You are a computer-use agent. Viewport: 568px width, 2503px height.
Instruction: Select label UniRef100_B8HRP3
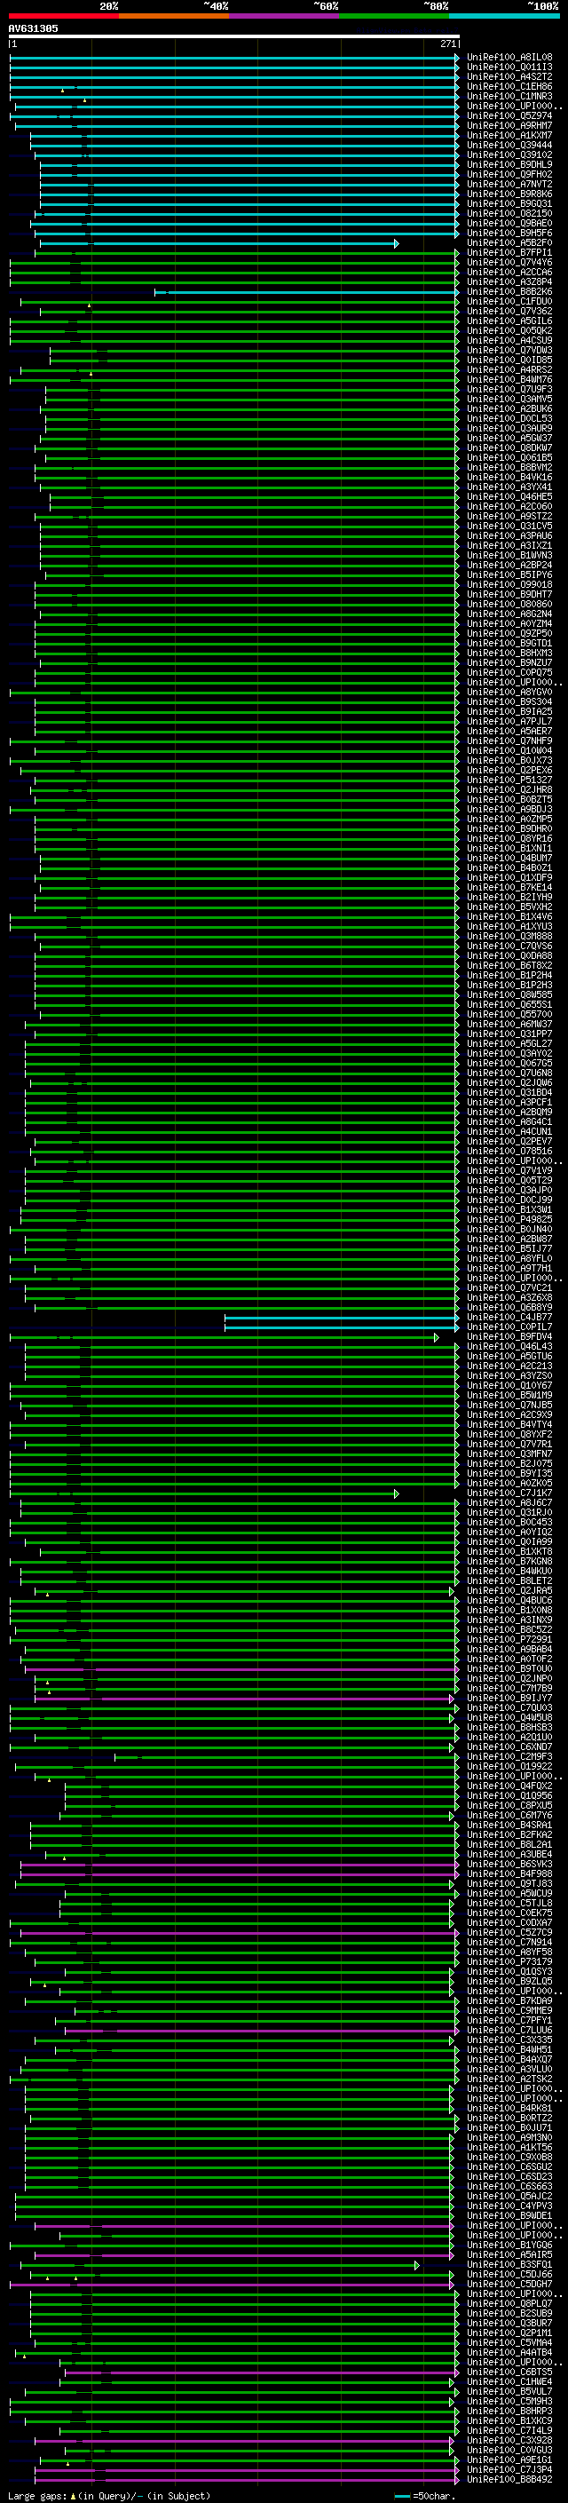[x=509, y=2411]
